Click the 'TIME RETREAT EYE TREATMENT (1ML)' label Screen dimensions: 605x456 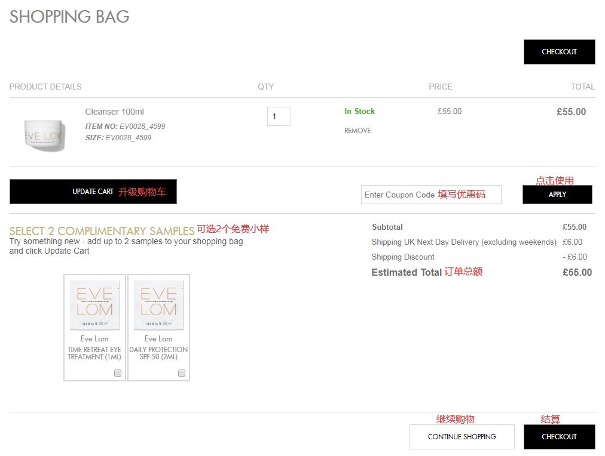coord(94,353)
